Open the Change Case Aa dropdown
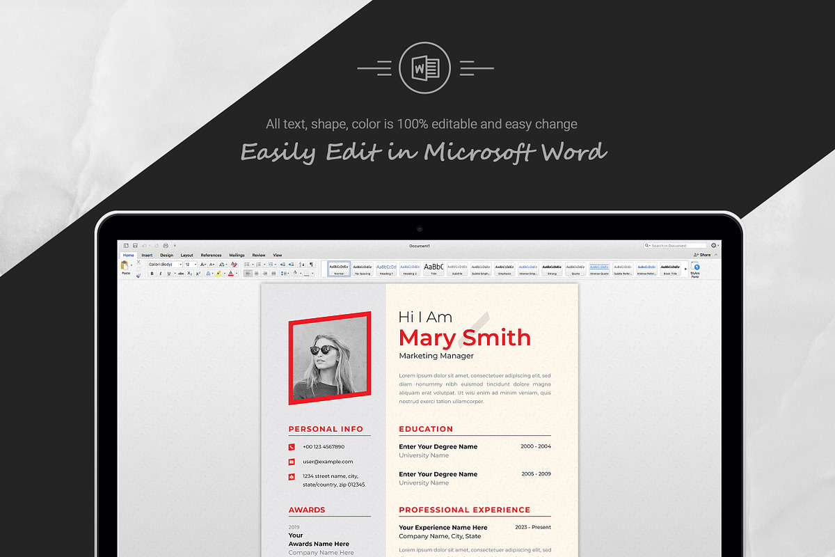 click(x=223, y=265)
